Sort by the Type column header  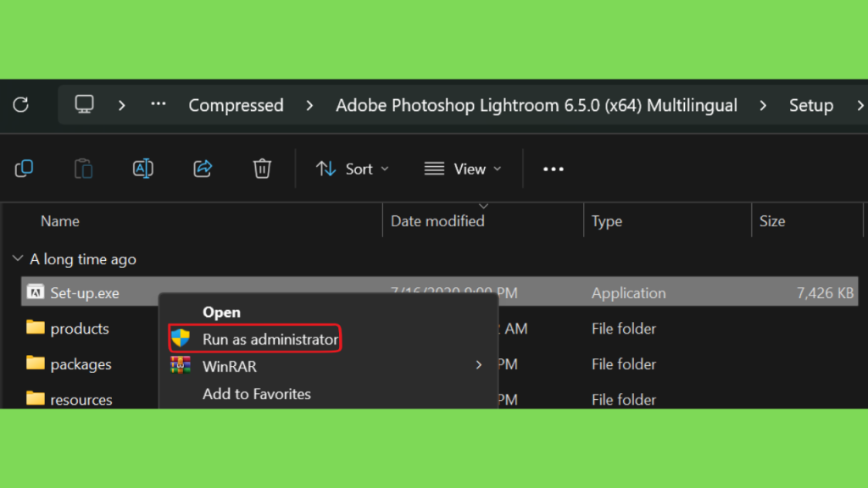pos(607,221)
